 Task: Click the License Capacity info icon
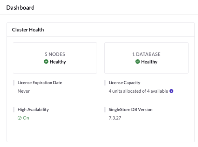tap(171, 91)
